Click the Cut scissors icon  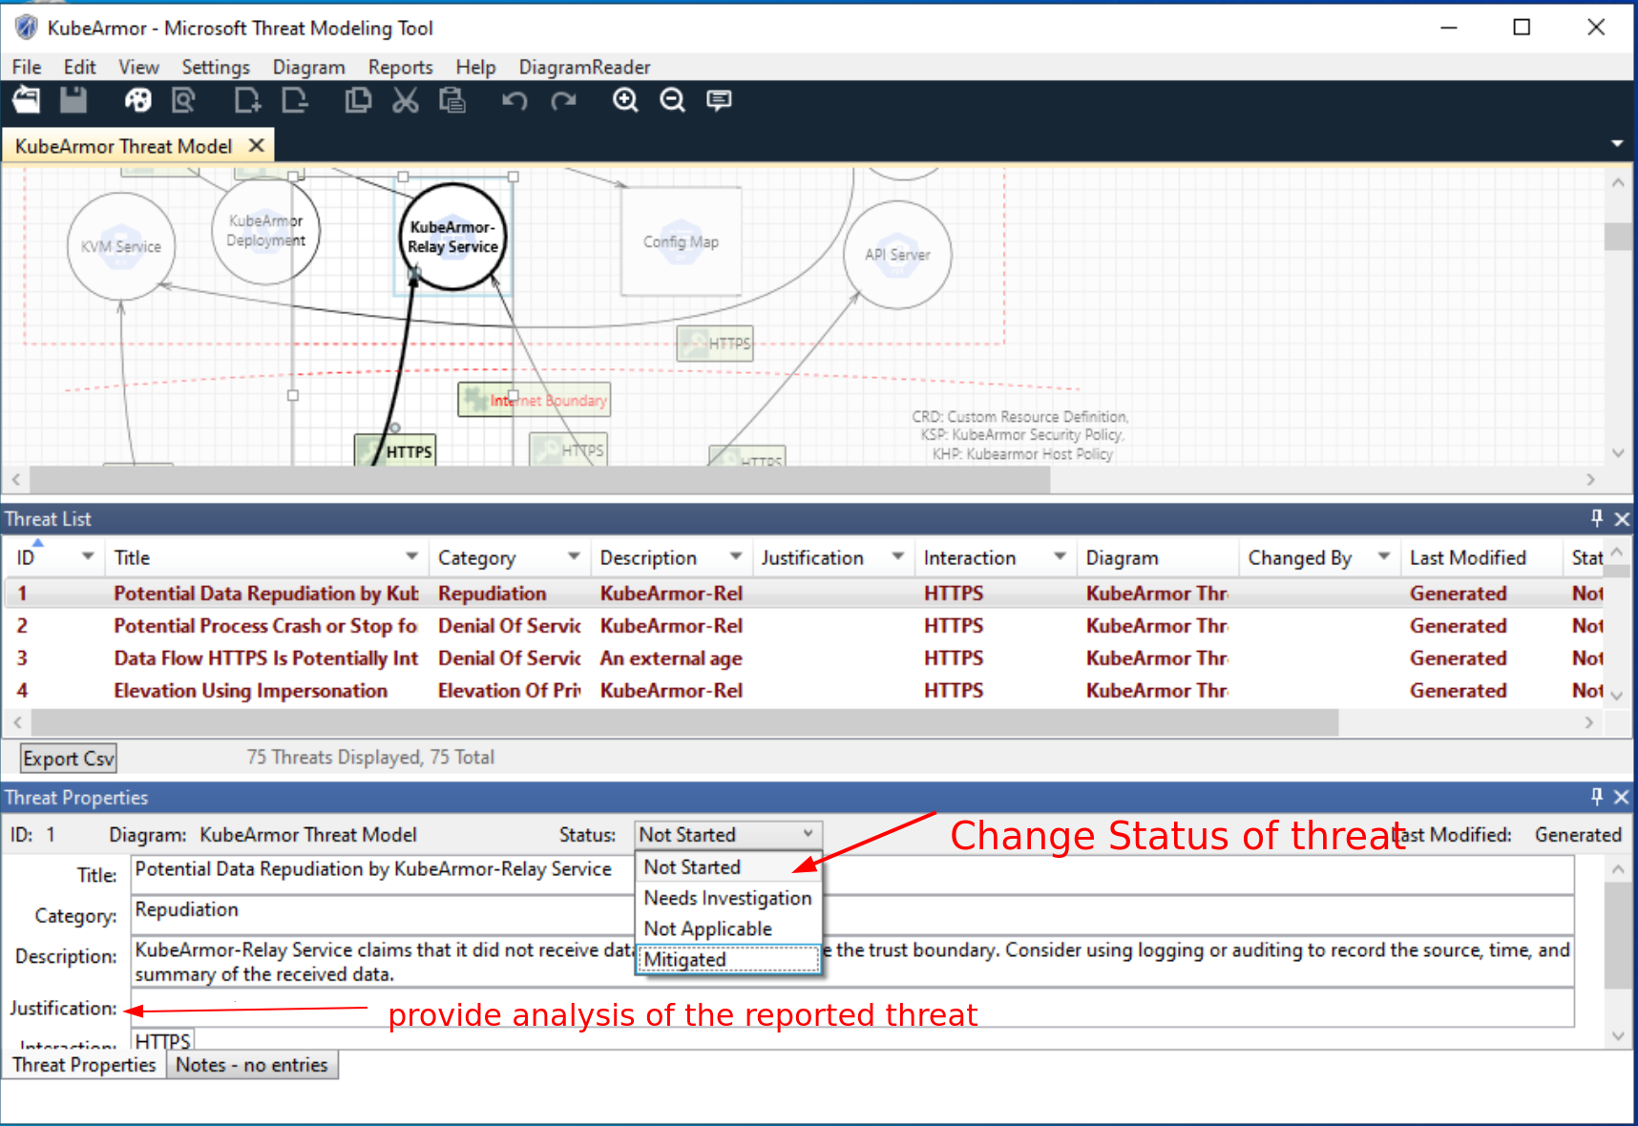click(406, 100)
